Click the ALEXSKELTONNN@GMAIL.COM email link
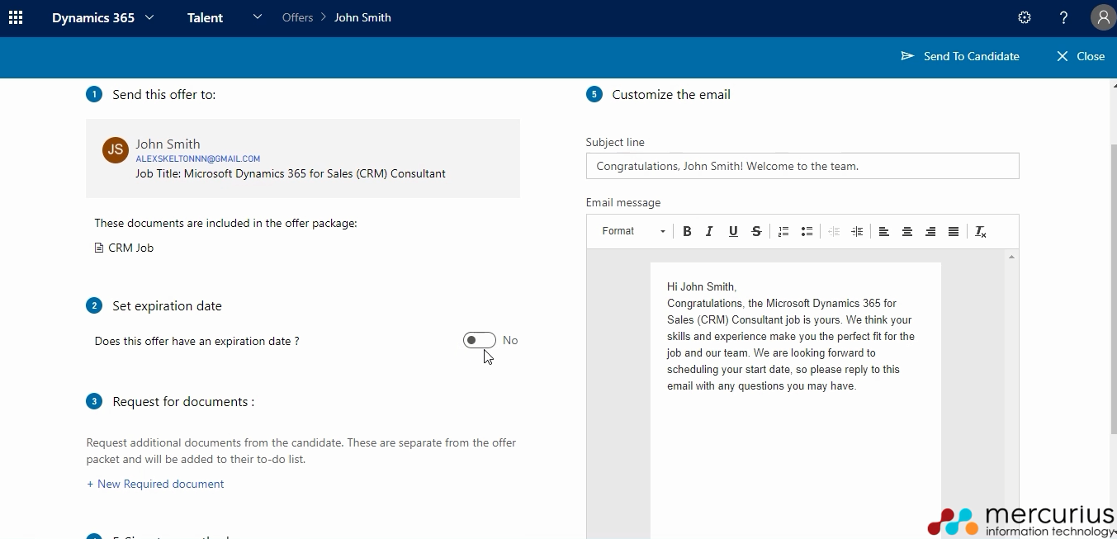 [198, 158]
